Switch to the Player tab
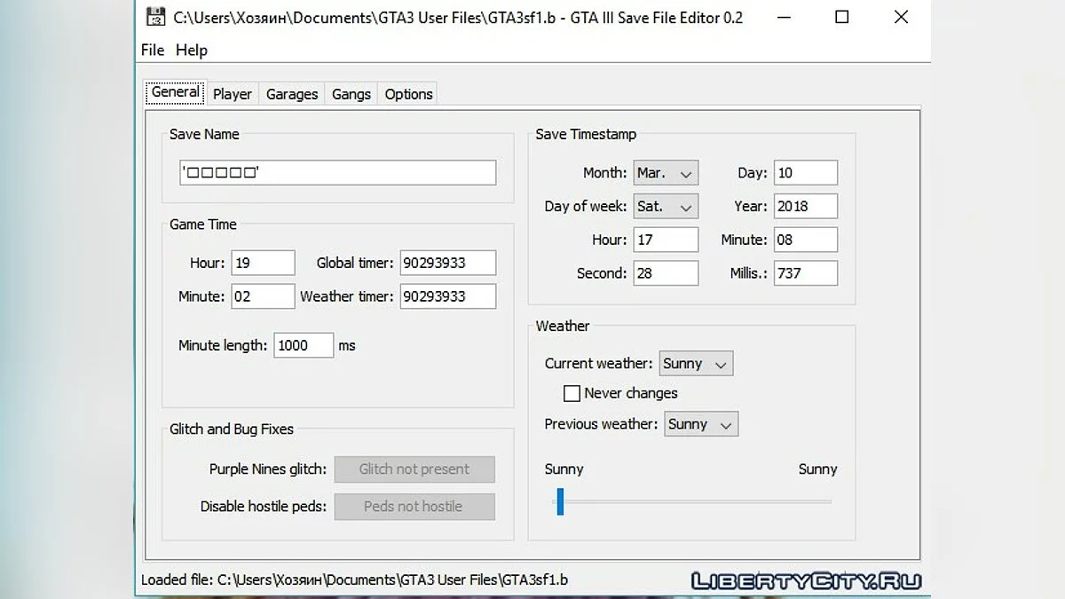 pos(233,94)
